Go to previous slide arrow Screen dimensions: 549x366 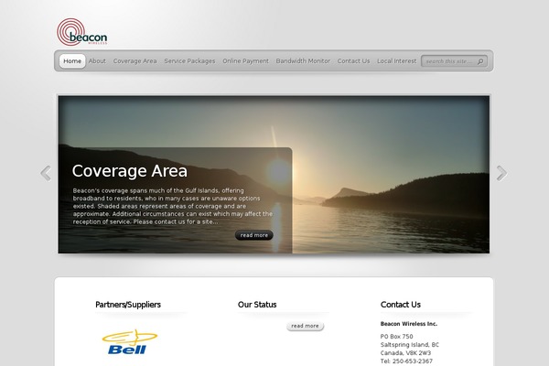(x=46, y=173)
